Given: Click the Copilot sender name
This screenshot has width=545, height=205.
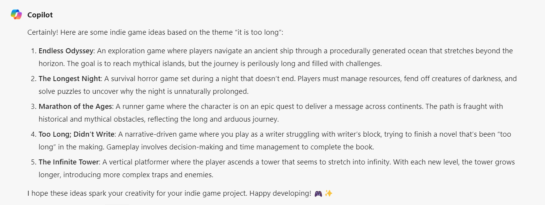Looking at the screenshot, I should [x=40, y=15].
